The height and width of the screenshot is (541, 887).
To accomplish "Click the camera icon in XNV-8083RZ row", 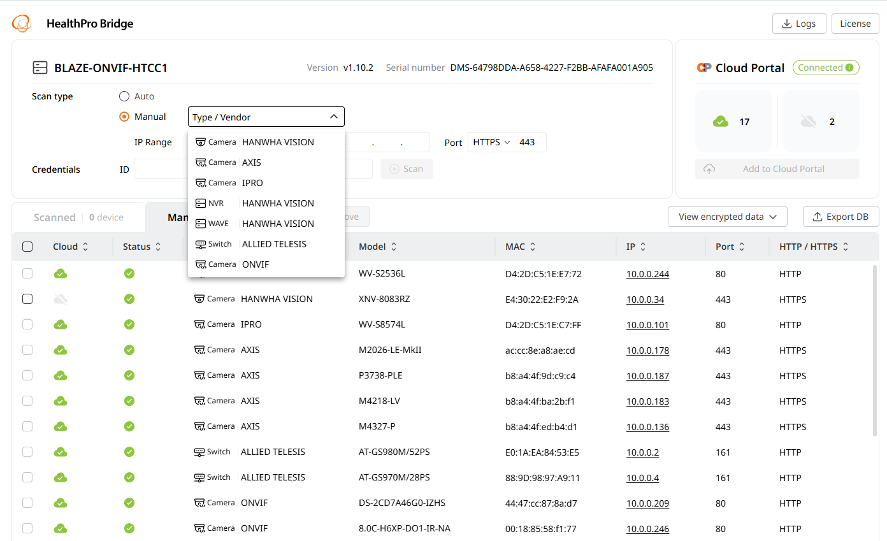I will pos(199,299).
